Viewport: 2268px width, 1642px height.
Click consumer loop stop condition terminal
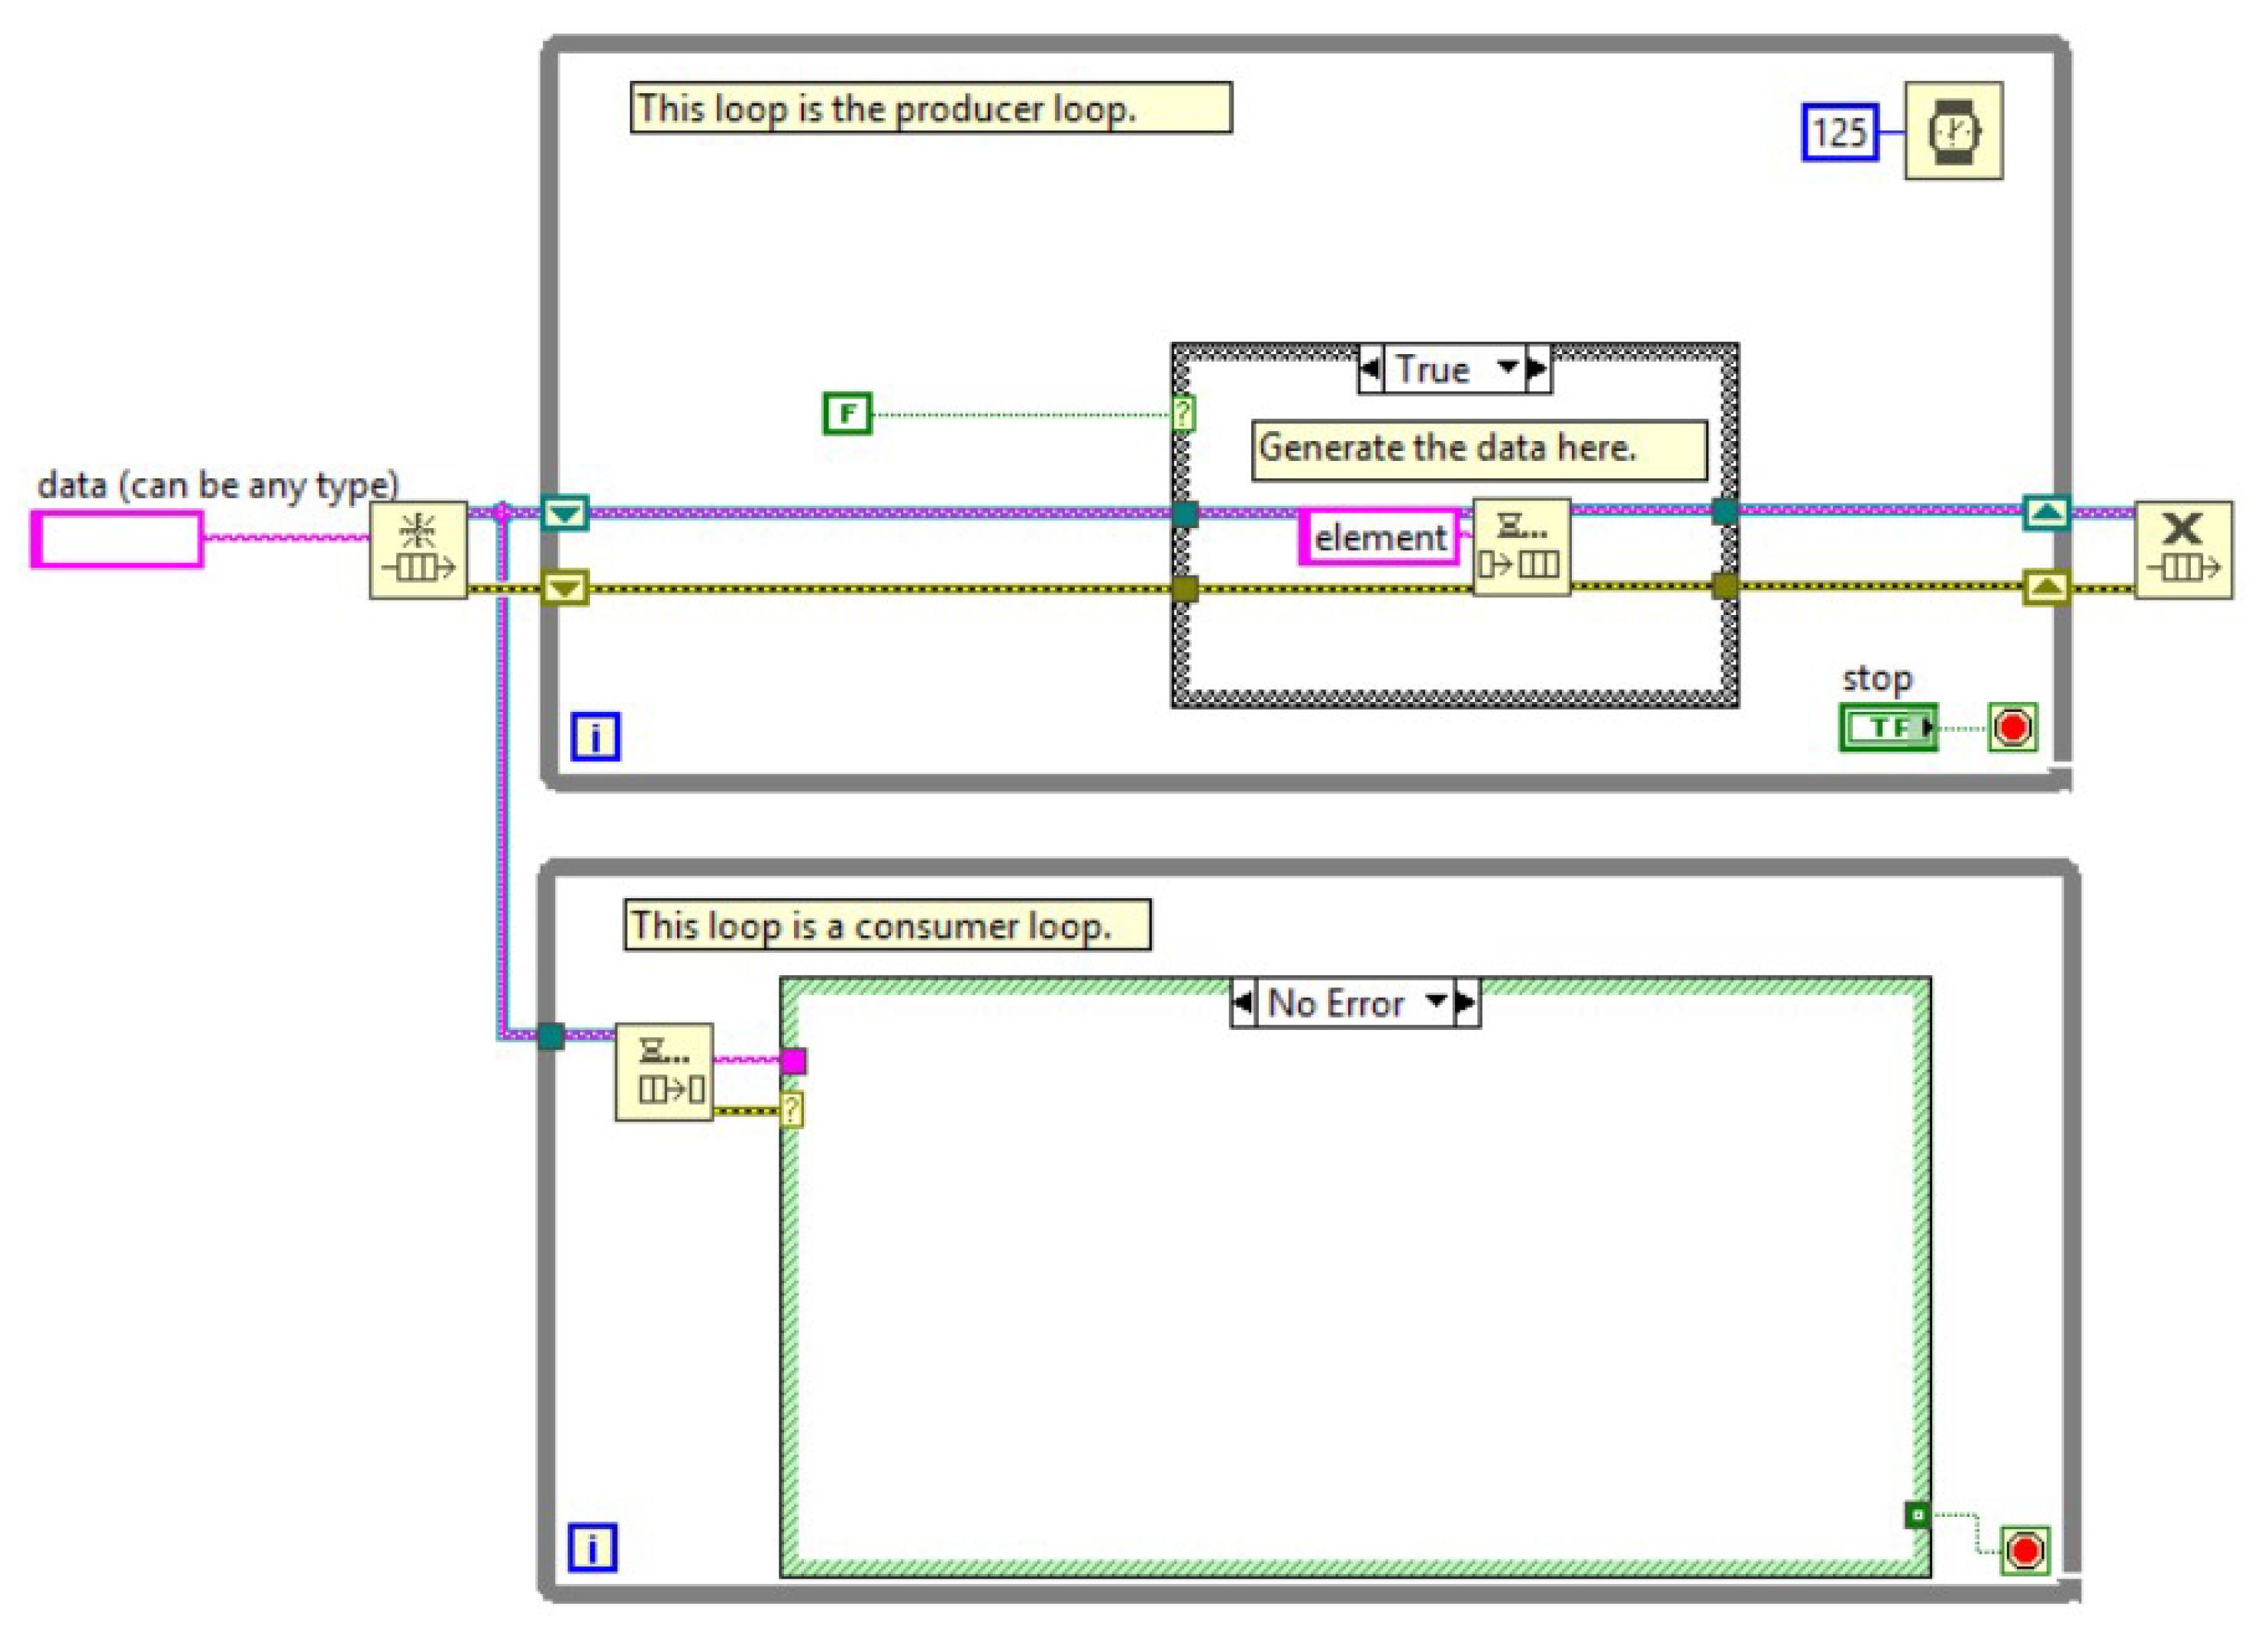[2025, 1551]
